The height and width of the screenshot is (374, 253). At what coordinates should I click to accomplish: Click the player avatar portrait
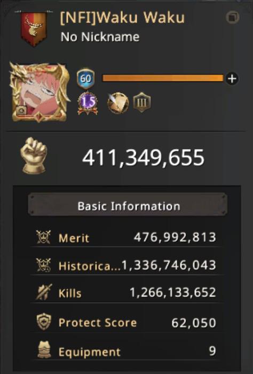pyautogui.click(x=39, y=92)
